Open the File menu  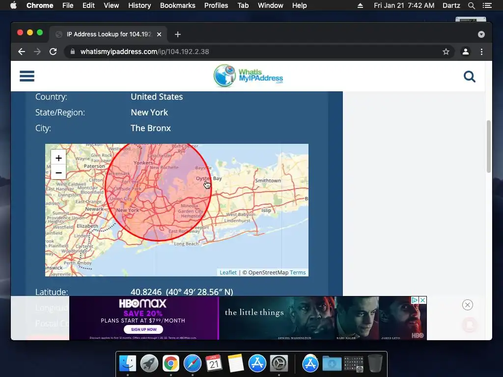point(68,5)
